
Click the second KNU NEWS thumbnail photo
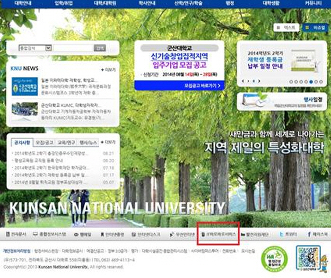pyautogui.click(x=25, y=111)
